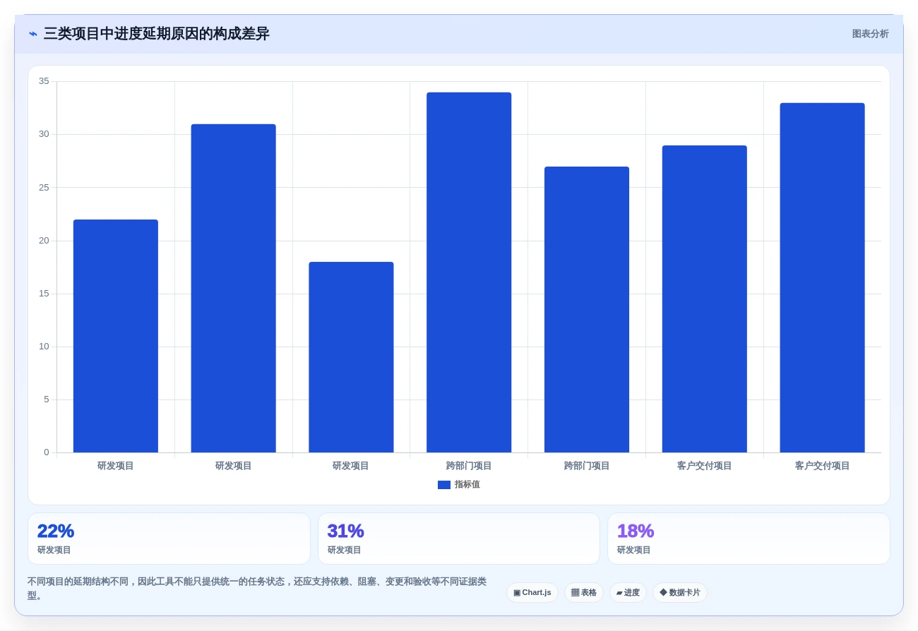Select the 进度 tag chip
This screenshot has height=631, width=918.
[628, 593]
